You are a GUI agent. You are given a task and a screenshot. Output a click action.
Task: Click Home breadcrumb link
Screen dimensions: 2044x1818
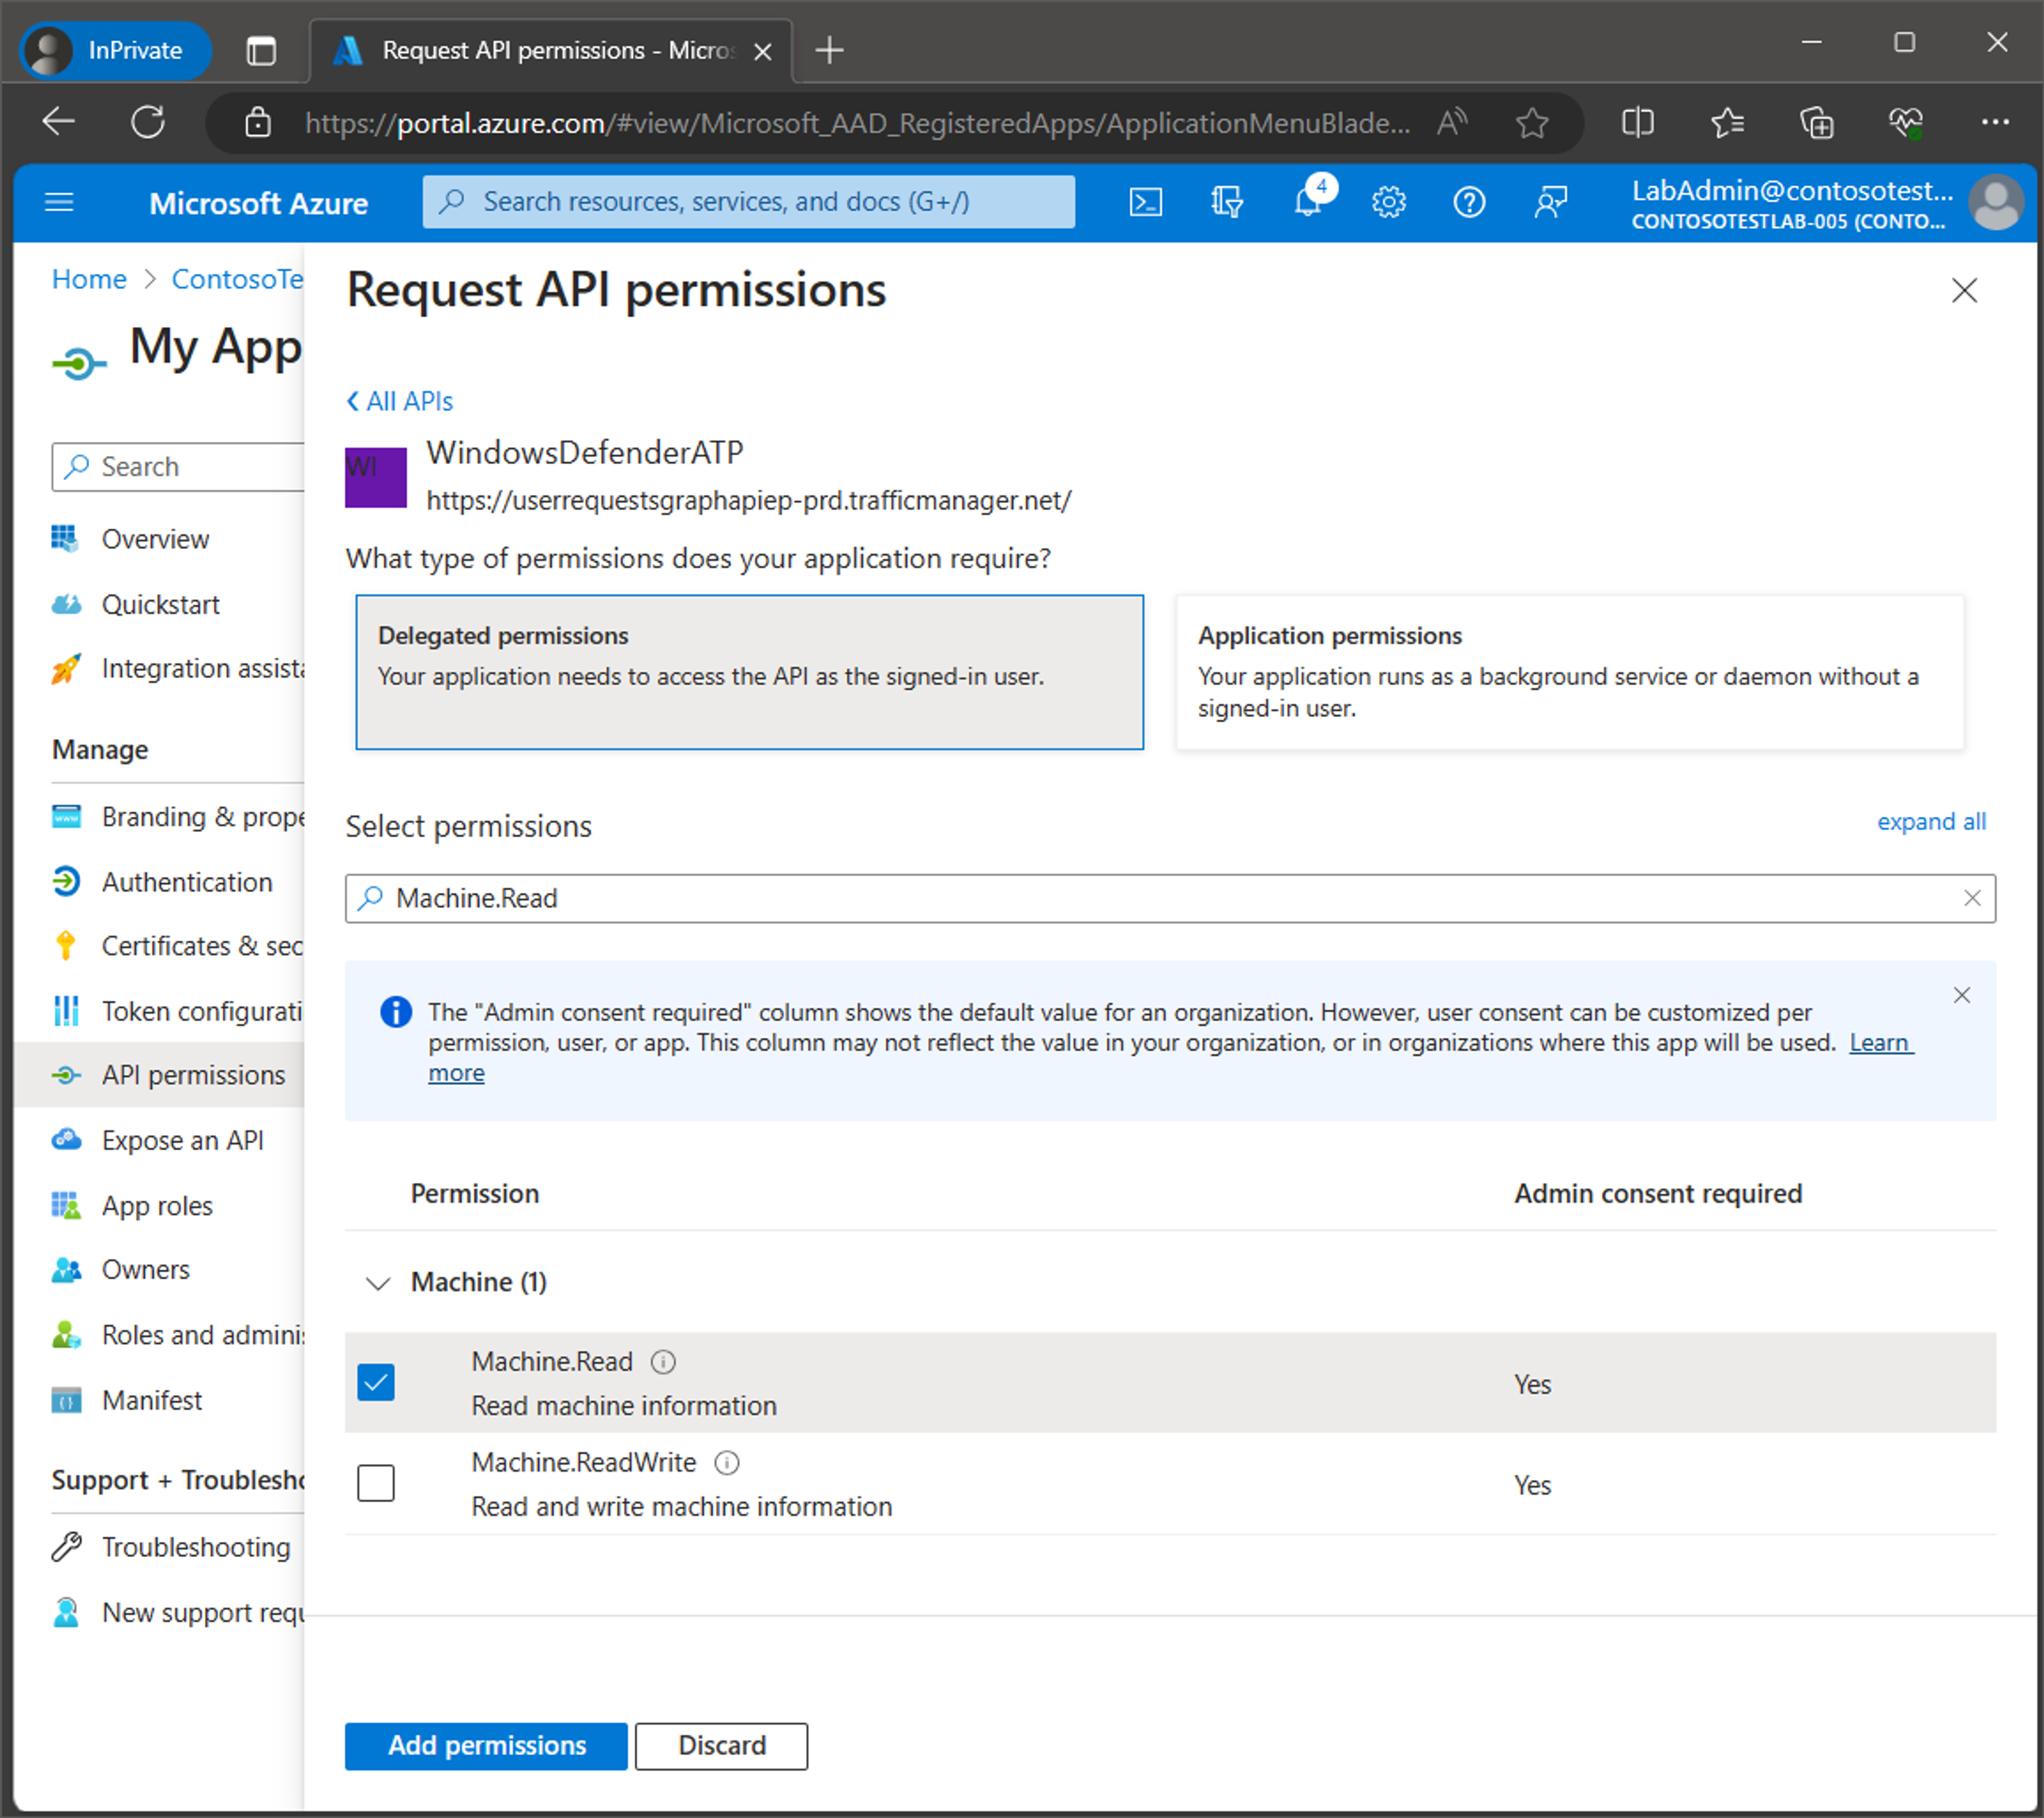pos(89,279)
